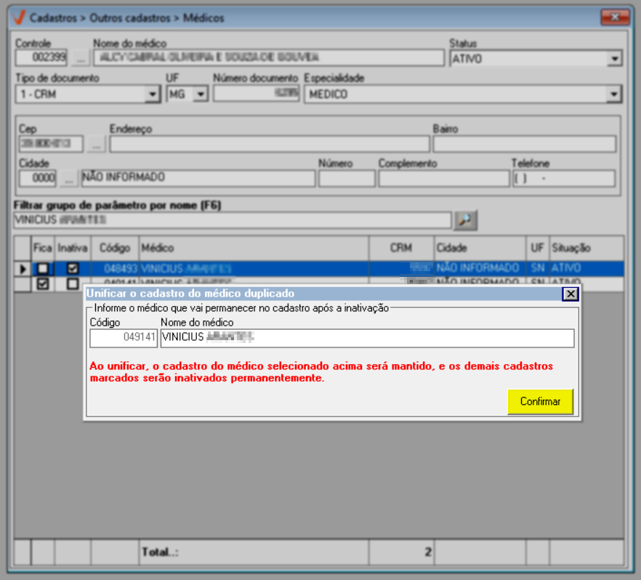Click the app logo in title bar

pyautogui.click(x=19, y=17)
